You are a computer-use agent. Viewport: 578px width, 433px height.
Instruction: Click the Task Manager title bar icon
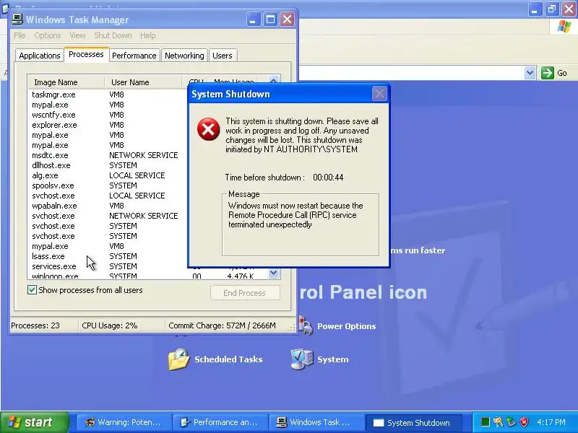[x=17, y=19]
